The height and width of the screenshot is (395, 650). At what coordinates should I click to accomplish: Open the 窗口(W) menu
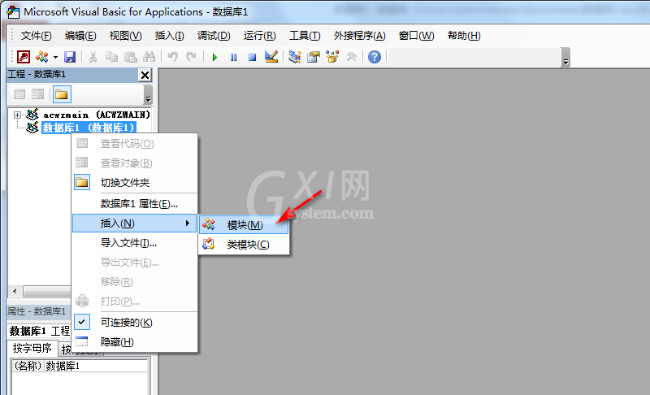click(416, 36)
